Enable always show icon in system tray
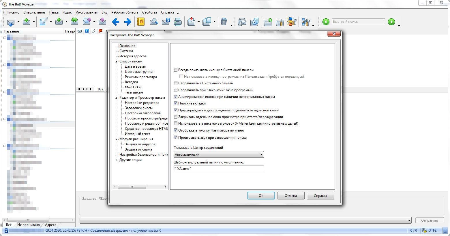 tap(175, 70)
